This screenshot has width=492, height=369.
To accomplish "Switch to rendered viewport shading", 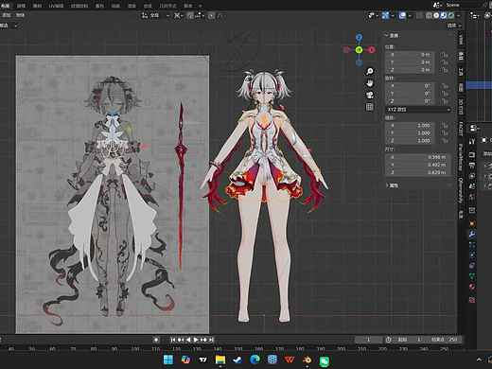I will pyautogui.click(x=451, y=15).
